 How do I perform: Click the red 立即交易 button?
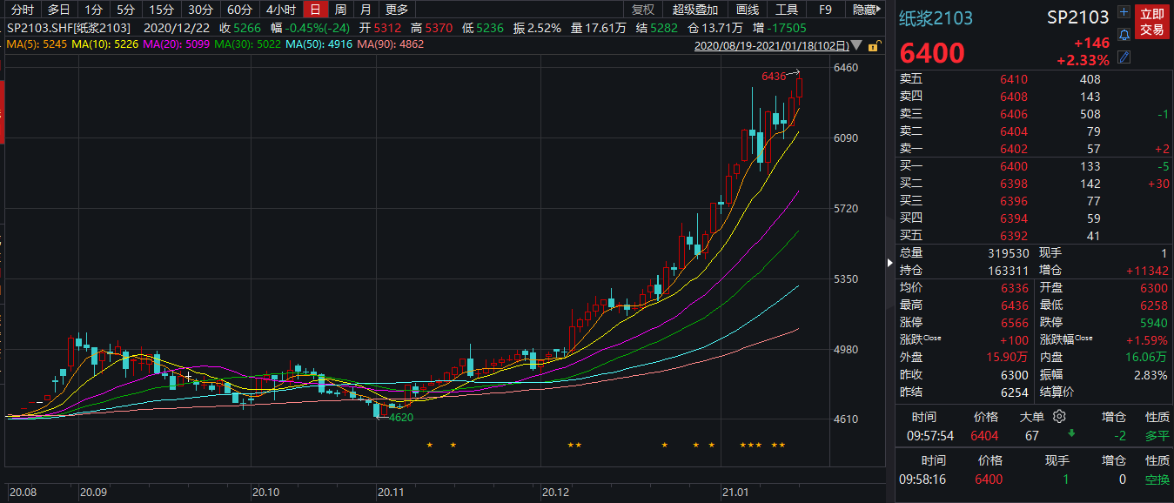[1152, 22]
